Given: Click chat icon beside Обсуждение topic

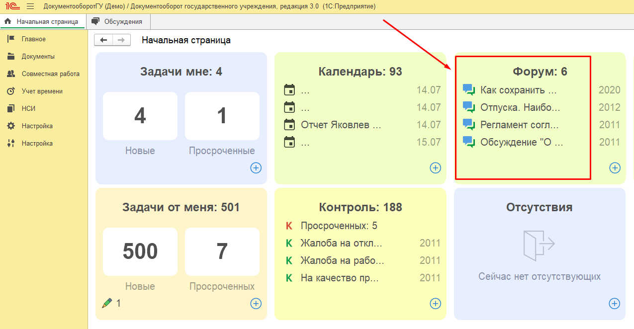Looking at the screenshot, I should click(469, 142).
